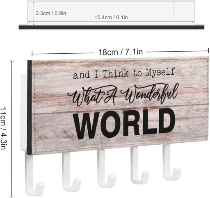Click the horizontal length arrow in top diagram

coord(111,22)
